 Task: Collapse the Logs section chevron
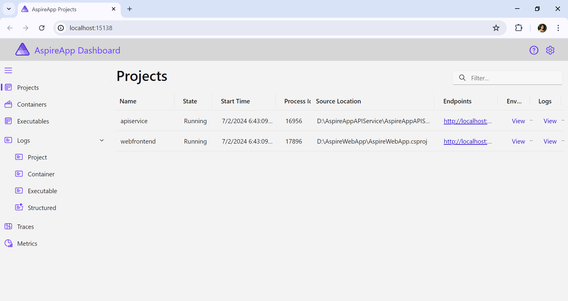click(102, 141)
